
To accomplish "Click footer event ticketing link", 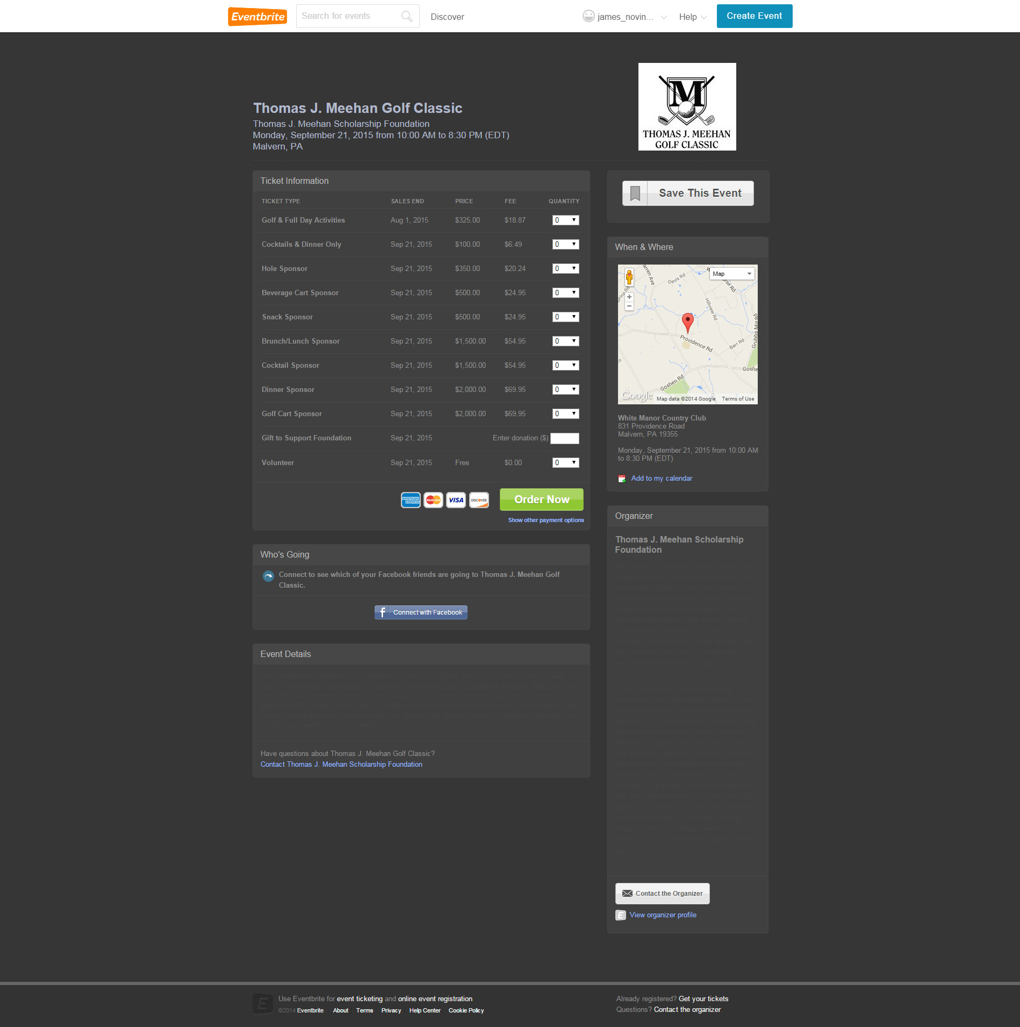I will click(360, 999).
